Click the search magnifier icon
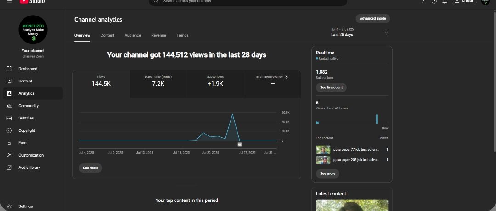This screenshot has height=211, width=496. (156, 1)
